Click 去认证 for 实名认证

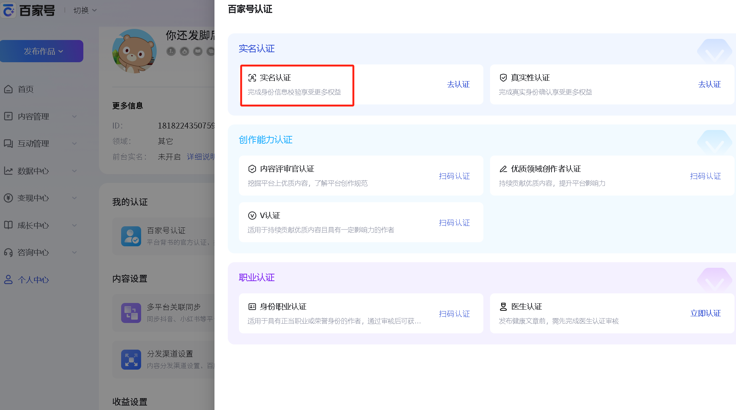pos(458,84)
